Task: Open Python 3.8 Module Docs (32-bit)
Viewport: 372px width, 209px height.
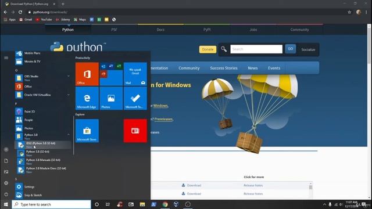Action: click(43, 170)
